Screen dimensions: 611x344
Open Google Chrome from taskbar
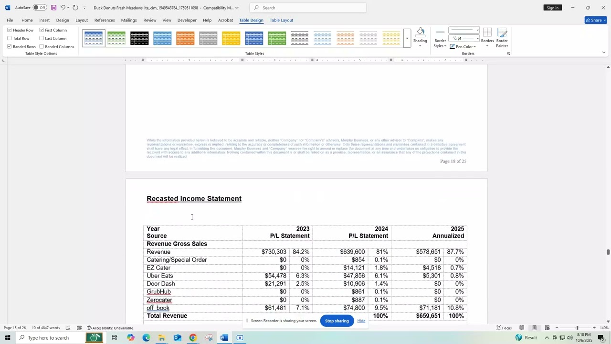[x=193, y=338]
